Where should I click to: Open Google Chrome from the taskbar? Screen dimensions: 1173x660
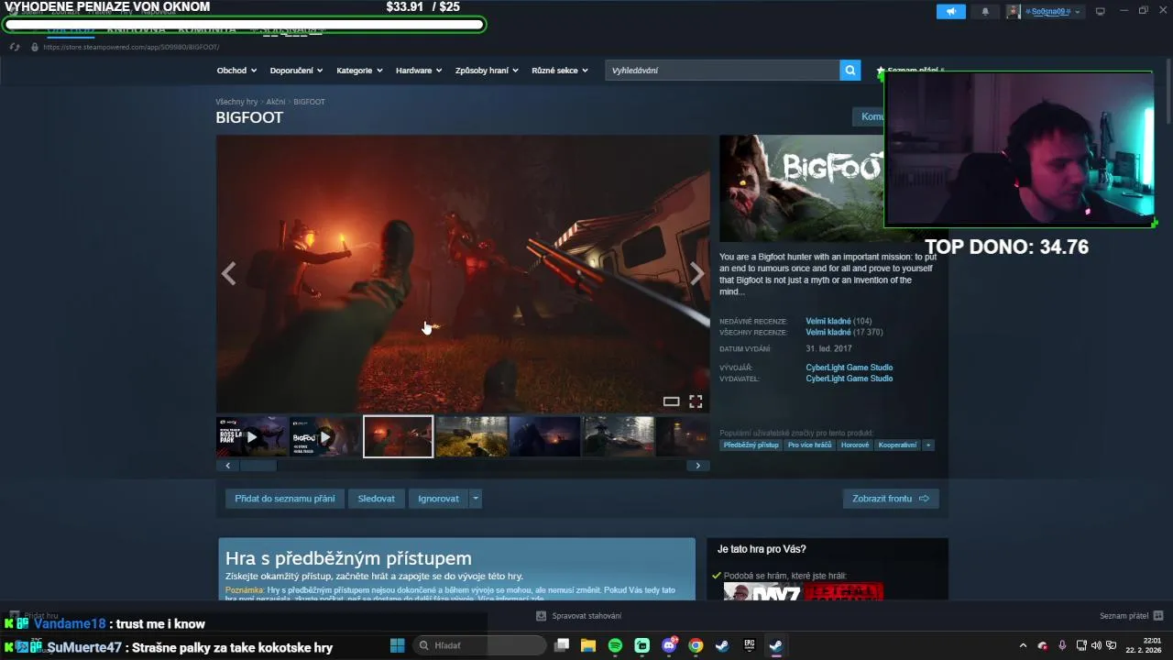[x=696, y=645]
